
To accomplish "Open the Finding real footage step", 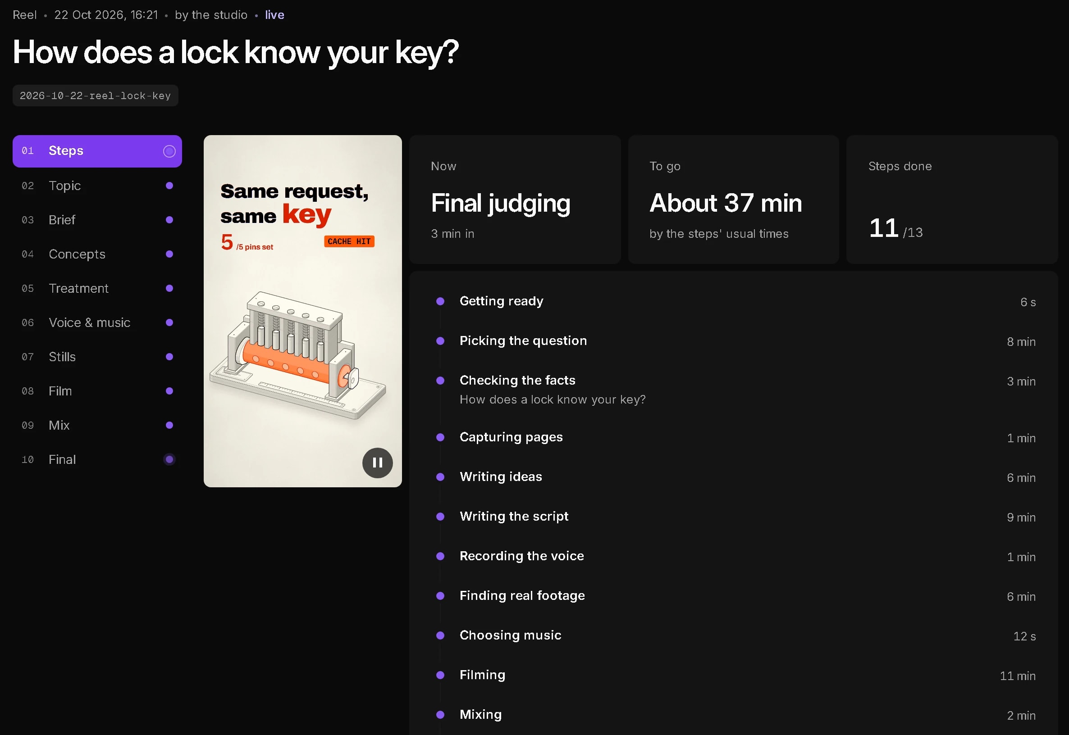I will pyautogui.click(x=733, y=595).
